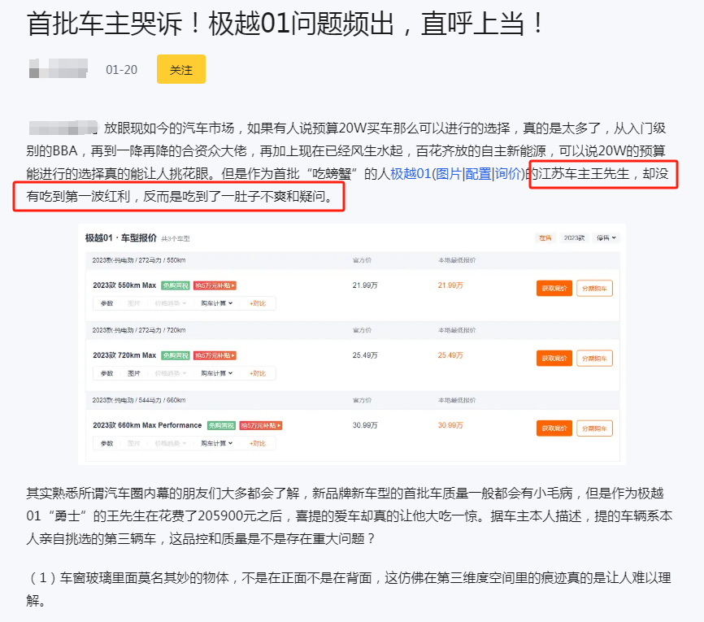Click the orange 25.49万 local price
Image resolution: width=704 pixels, height=622 pixels.
(x=450, y=355)
